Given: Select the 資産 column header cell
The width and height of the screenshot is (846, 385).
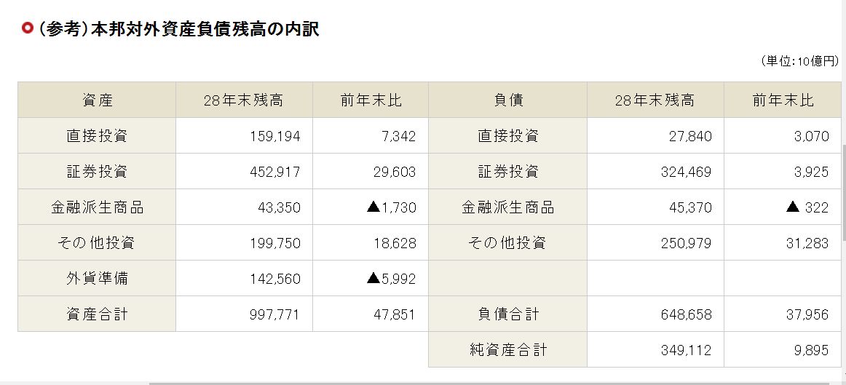Looking at the screenshot, I should [97, 100].
